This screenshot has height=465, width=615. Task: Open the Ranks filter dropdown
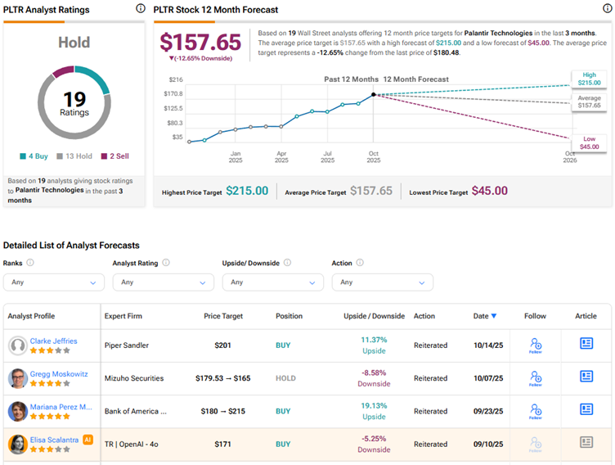[x=54, y=282]
